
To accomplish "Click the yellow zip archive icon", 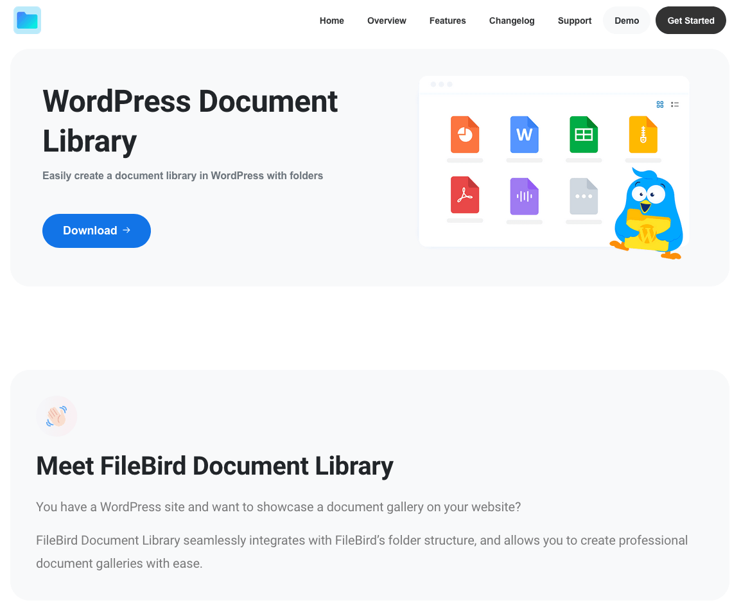I will pos(643,134).
